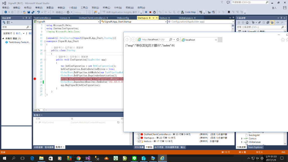
Task: Click the Save All toolbar icon
Action: pyautogui.click(x=33, y=12)
